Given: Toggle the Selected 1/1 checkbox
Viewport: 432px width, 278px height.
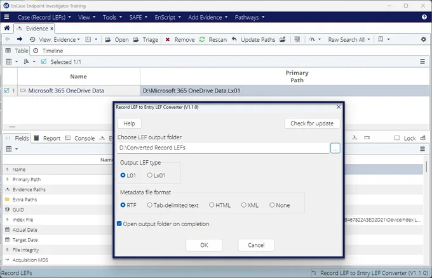Looking at the screenshot, I should (44, 61).
